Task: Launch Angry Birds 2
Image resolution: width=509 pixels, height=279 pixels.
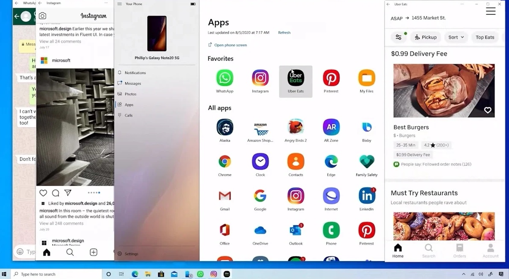Action: pos(296,127)
